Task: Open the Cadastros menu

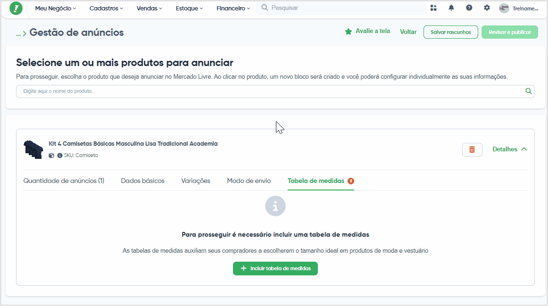Action: click(x=106, y=8)
